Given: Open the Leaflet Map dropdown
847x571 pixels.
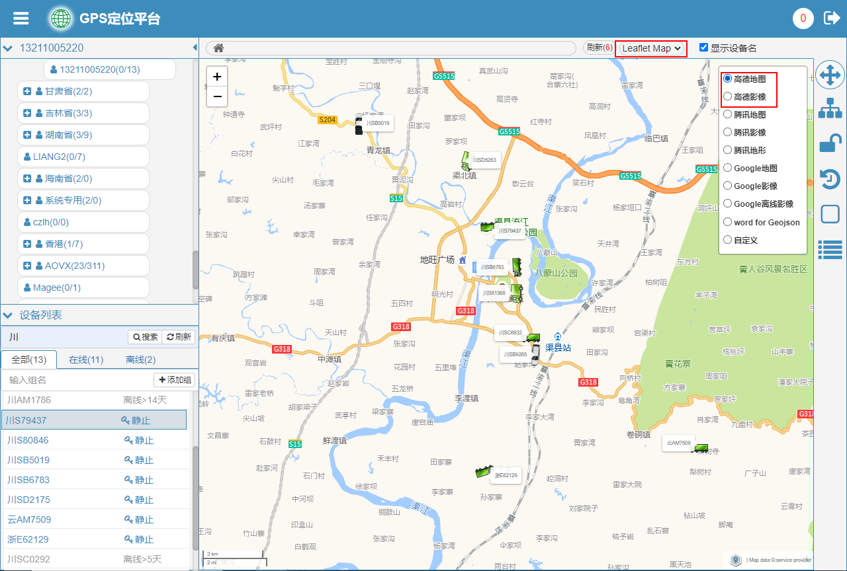Looking at the screenshot, I should pos(651,48).
